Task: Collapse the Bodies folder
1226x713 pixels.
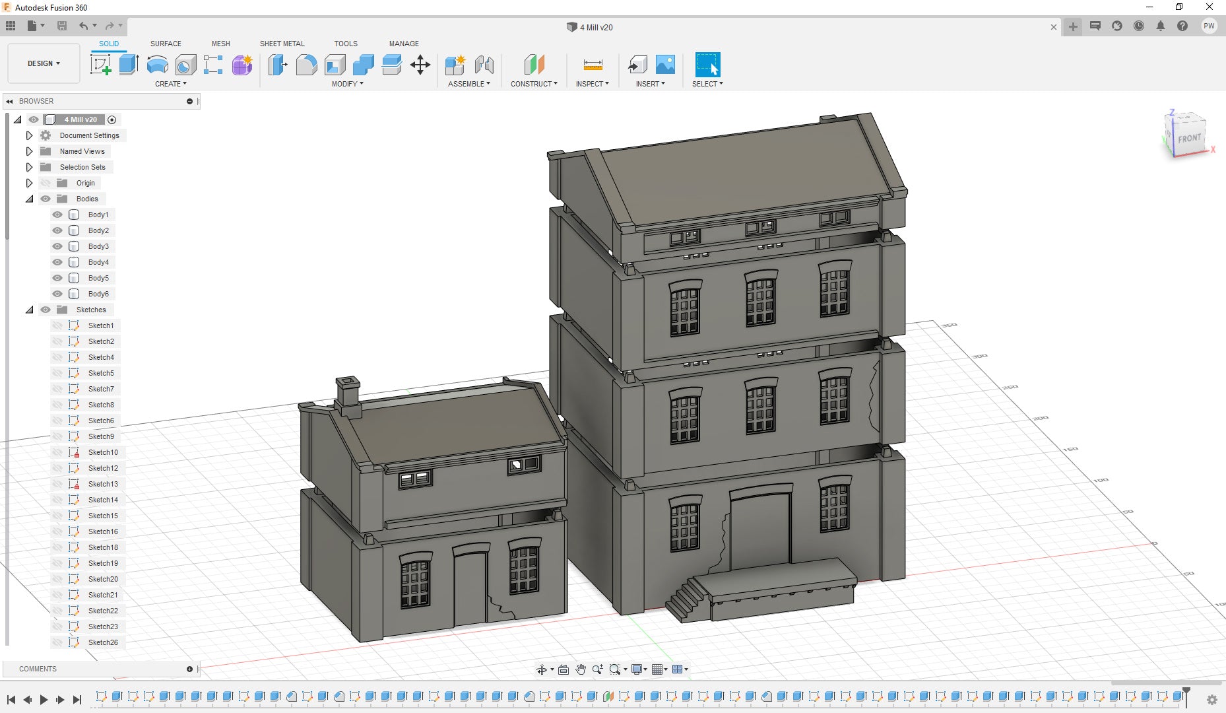Action: (29, 199)
